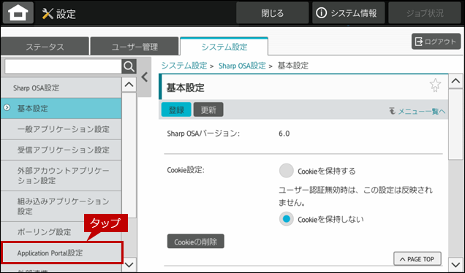Click Cookieの削除 button
The height and width of the screenshot is (273, 465).
point(196,242)
